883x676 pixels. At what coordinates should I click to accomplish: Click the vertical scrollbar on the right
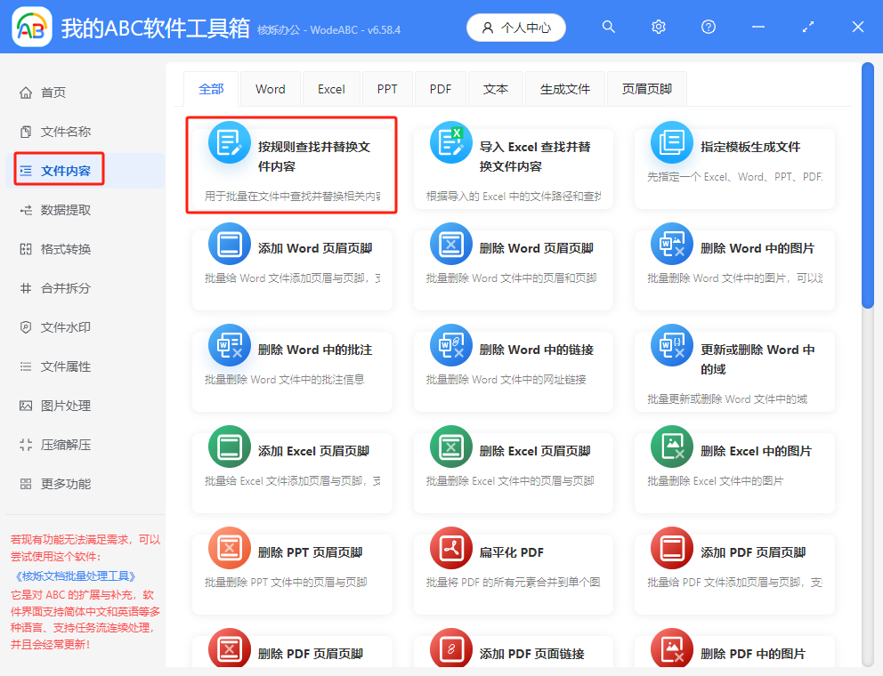click(866, 187)
